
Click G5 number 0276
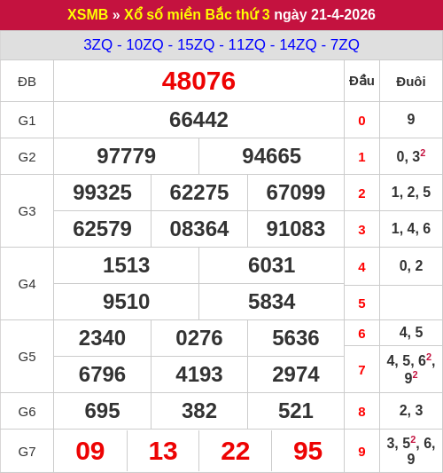click(x=199, y=338)
